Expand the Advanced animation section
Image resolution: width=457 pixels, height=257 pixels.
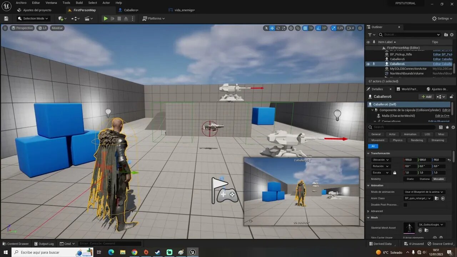[x=368, y=211]
